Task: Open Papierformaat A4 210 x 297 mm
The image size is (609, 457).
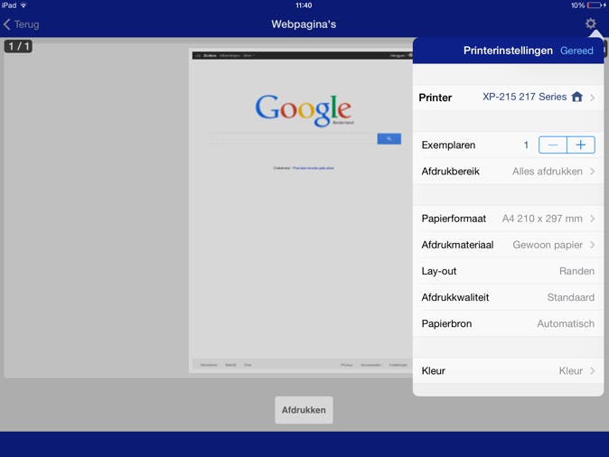Action: (x=508, y=219)
